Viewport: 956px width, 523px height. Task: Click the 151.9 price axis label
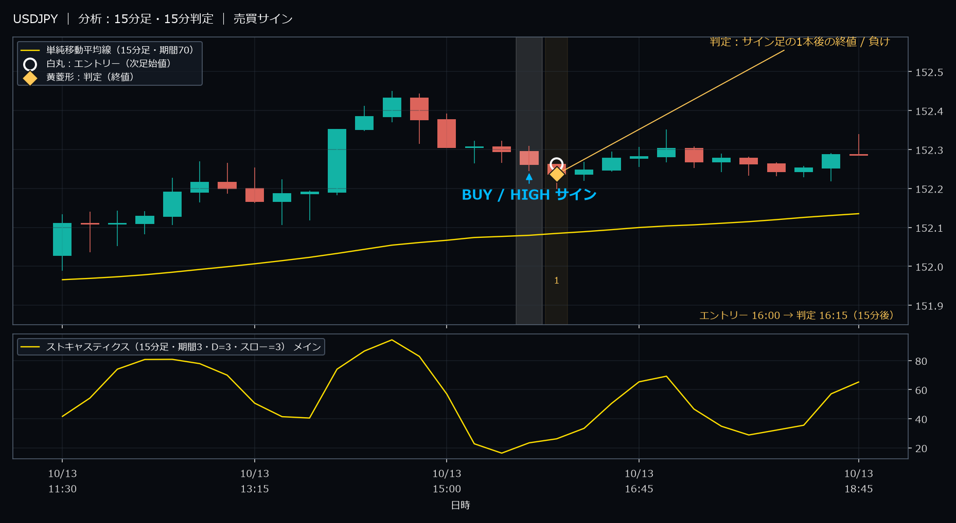929,306
